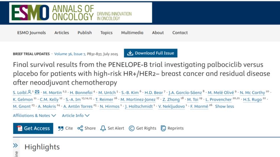Collapse author list with Show less
280x157 pixels.
pyautogui.click(x=224, y=106)
